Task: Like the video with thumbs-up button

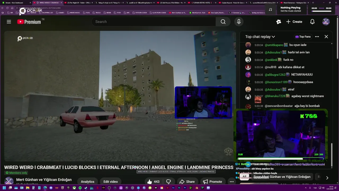Action: pos(153,182)
